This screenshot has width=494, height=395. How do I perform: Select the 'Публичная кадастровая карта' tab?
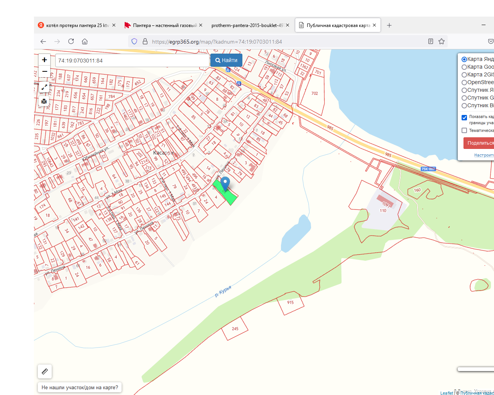coord(338,25)
